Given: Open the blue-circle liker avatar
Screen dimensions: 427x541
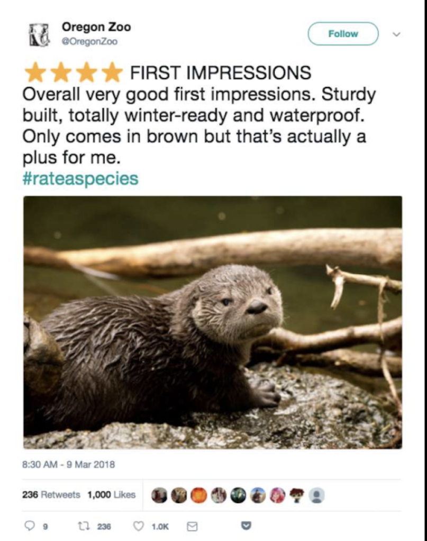Looking at the screenshot, I should click(258, 496).
